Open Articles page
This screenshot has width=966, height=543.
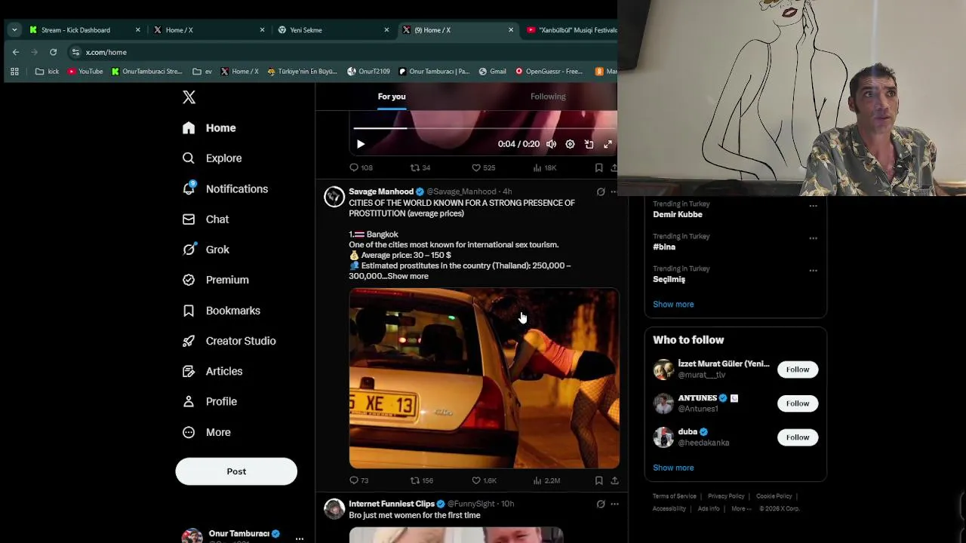click(212, 371)
